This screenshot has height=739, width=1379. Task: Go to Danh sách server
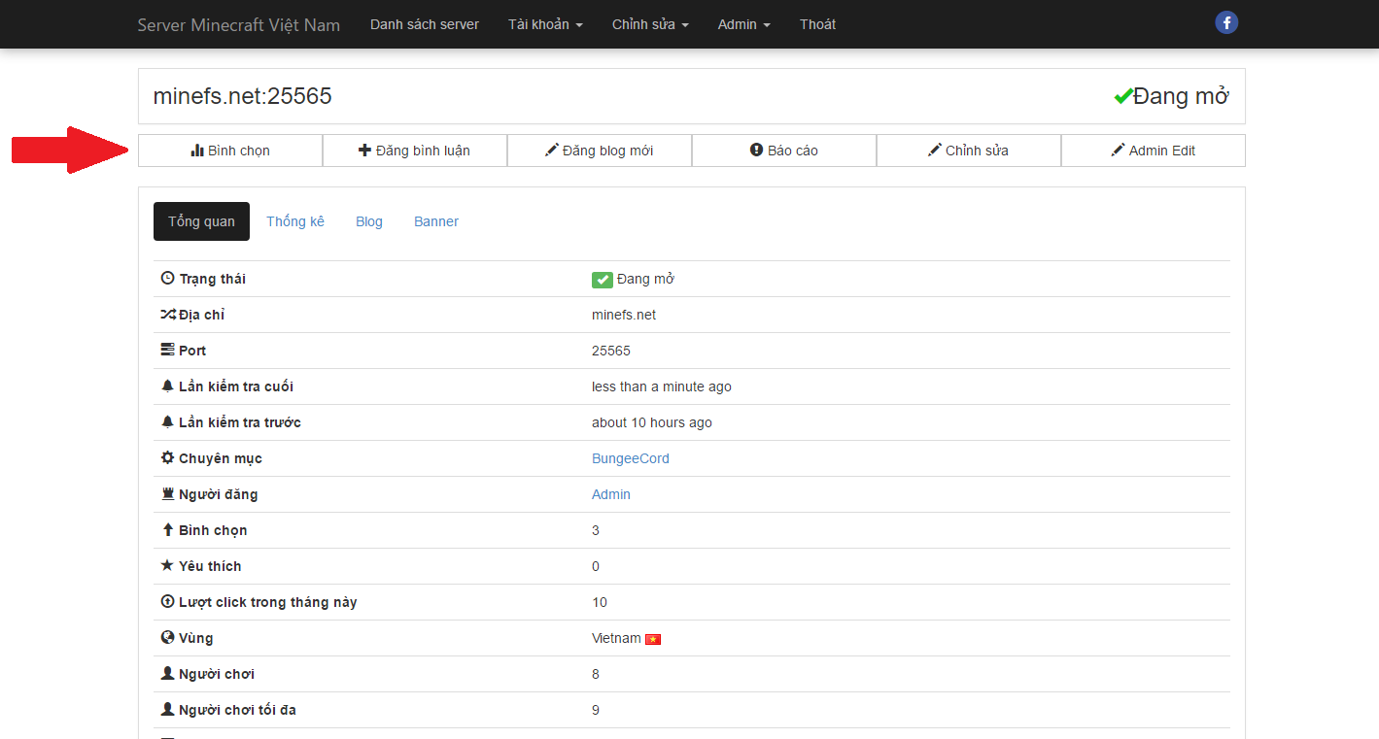(425, 24)
